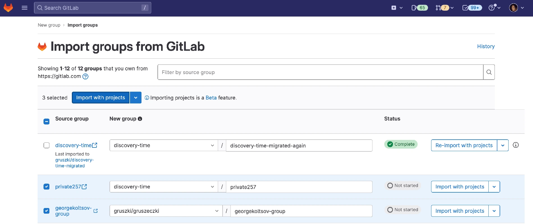
Task: Click the Status column header
Action: coord(392,119)
